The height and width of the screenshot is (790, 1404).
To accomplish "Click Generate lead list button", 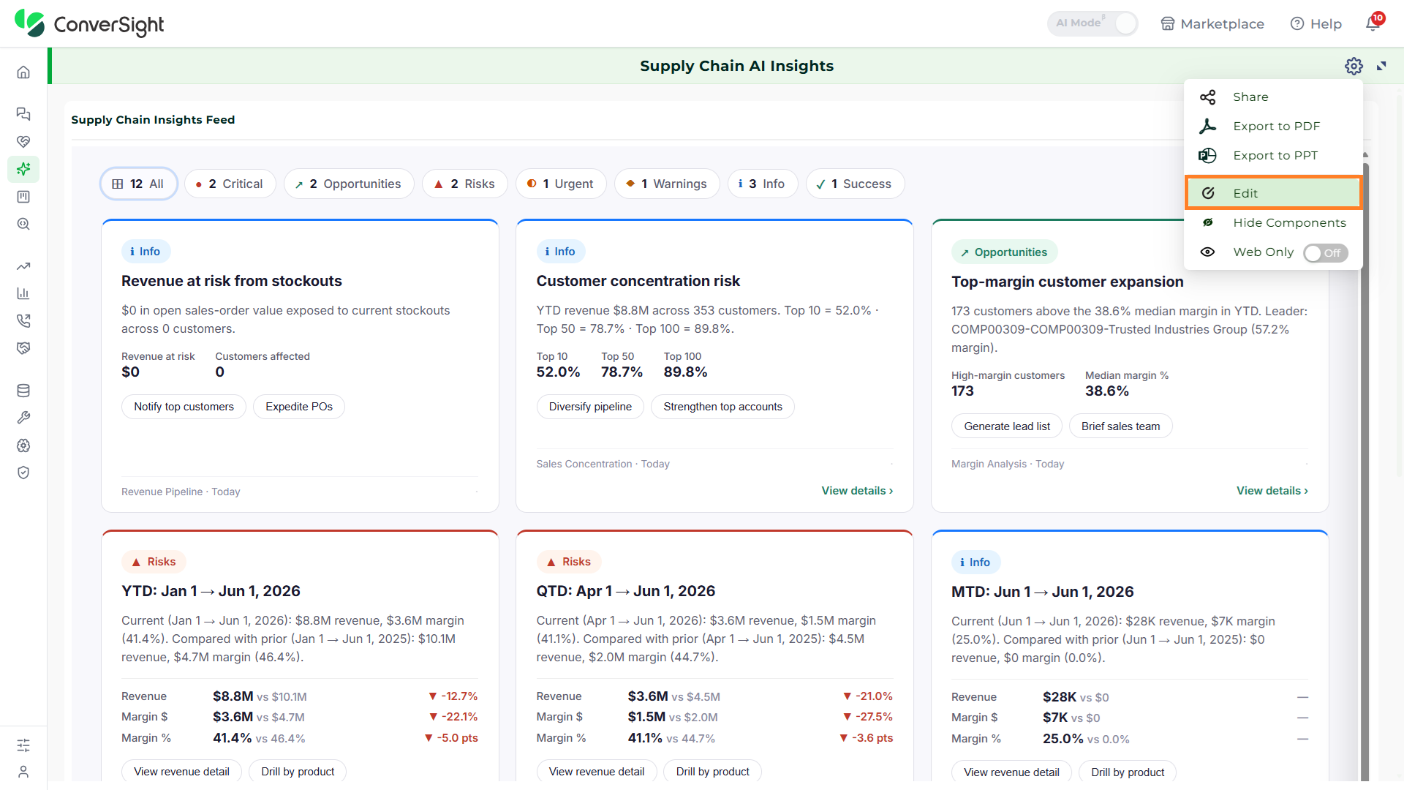I will [1007, 426].
